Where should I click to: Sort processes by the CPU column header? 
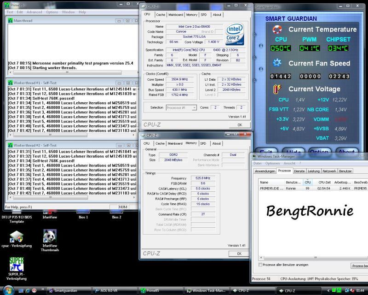pyautogui.click(x=307, y=183)
